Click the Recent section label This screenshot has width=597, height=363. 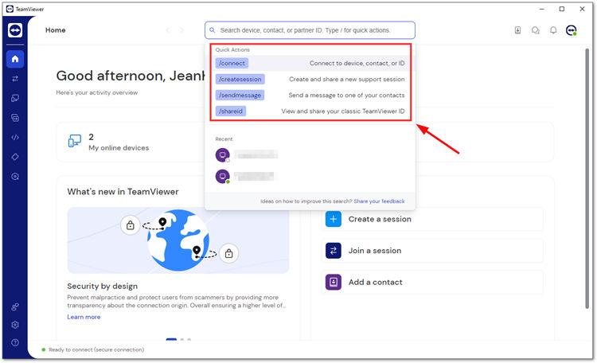coord(224,139)
